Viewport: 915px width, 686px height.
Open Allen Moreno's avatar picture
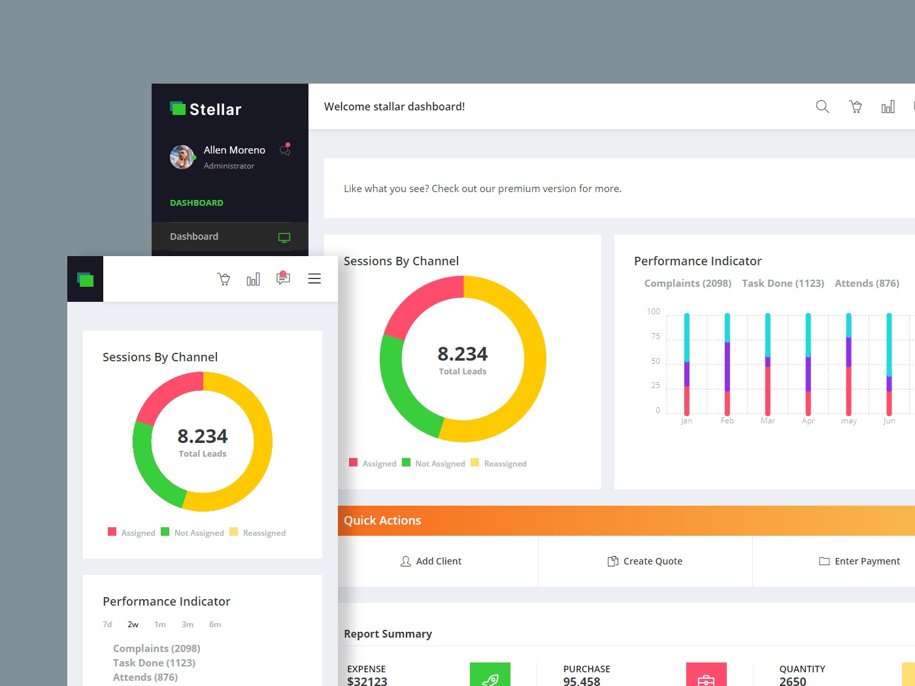point(182,157)
